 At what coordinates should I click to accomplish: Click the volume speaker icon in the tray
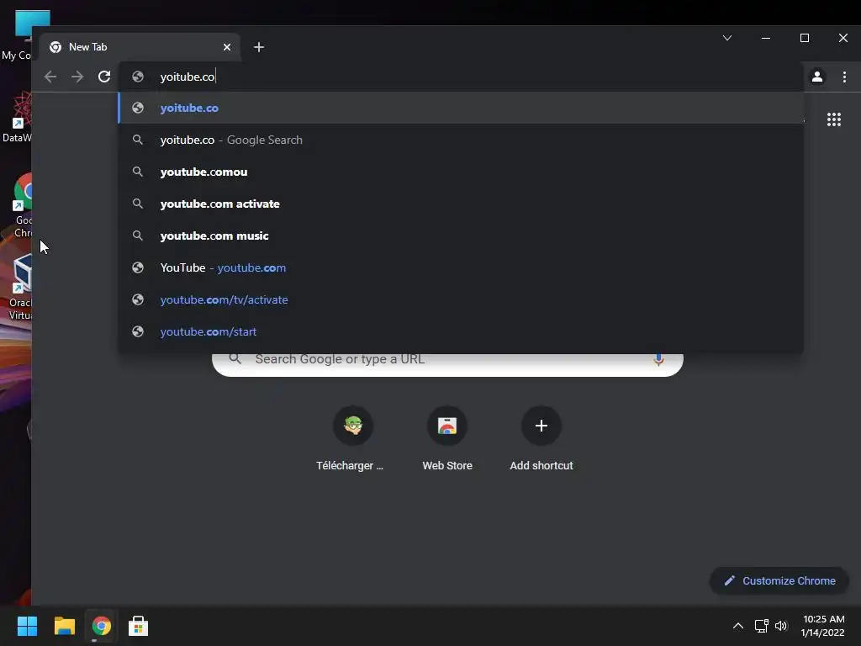(781, 626)
